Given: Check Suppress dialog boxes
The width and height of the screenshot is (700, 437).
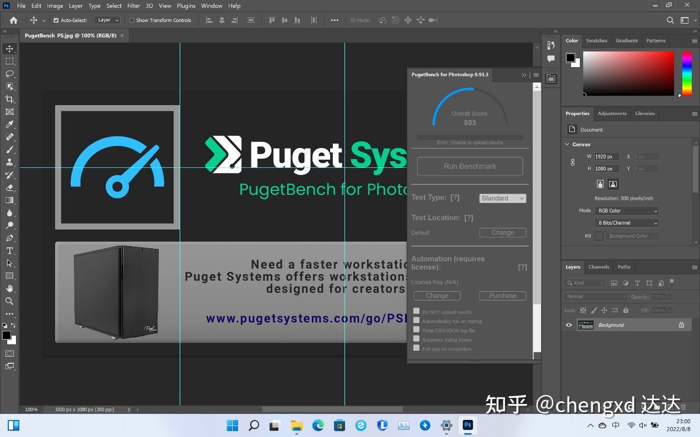Looking at the screenshot, I should [x=417, y=339].
